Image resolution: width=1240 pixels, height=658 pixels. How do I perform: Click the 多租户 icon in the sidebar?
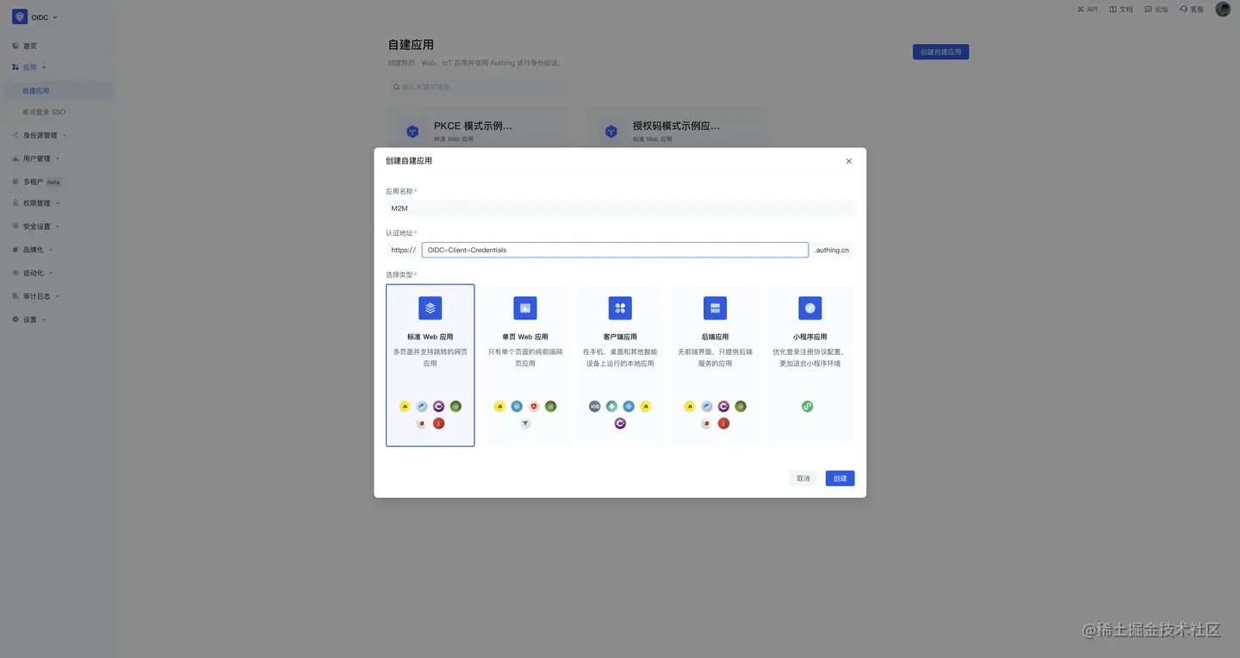15,182
